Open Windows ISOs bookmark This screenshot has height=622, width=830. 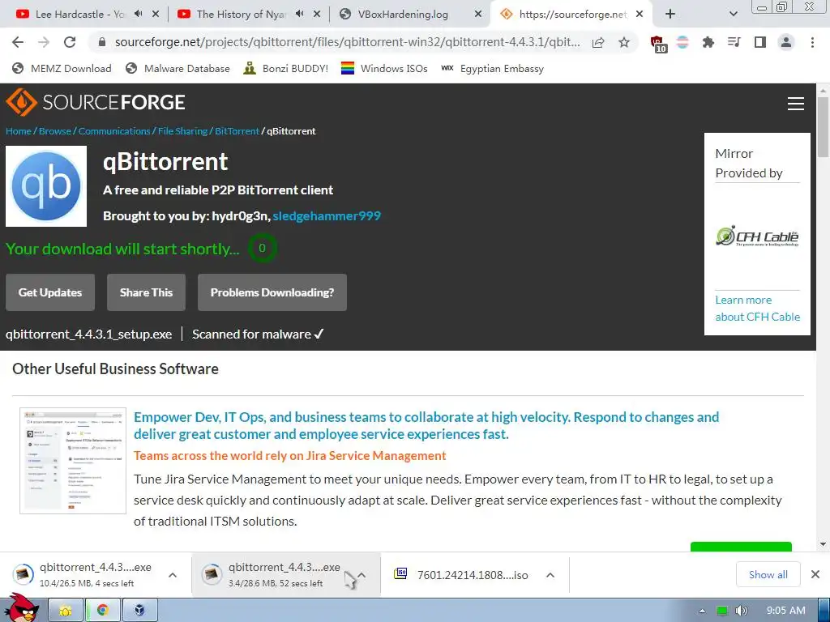point(384,68)
